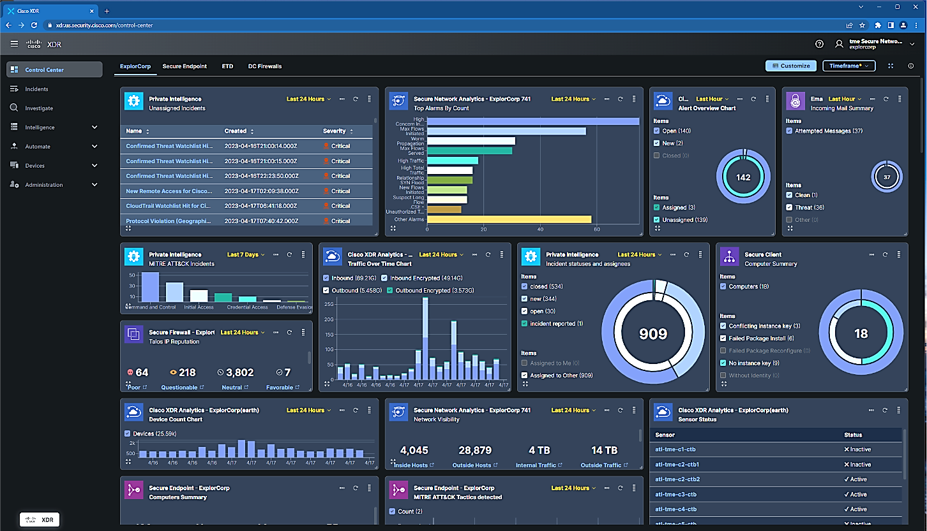Toggle the Inbound Encrypted checkbox
The width and height of the screenshot is (927, 531).
[384, 279]
